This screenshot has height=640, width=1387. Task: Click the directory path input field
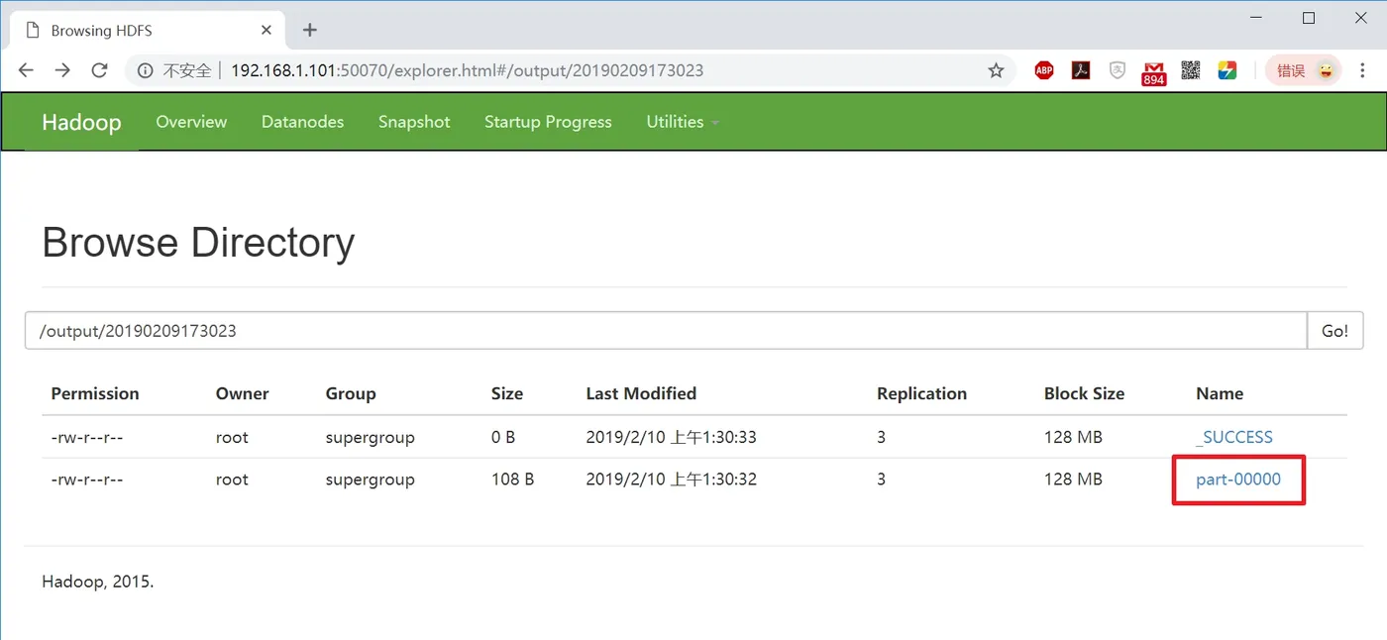(666, 331)
